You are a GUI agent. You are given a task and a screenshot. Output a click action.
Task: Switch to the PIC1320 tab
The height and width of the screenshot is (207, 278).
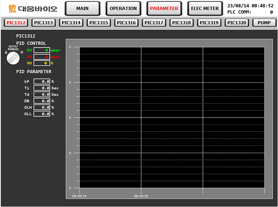[x=237, y=23]
